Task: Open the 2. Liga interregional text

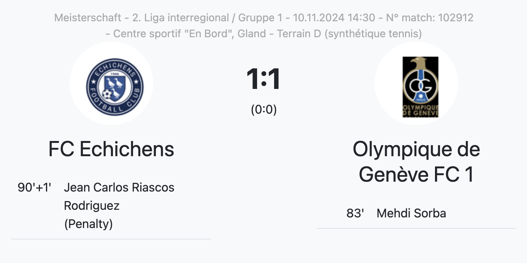Action: (x=180, y=17)
